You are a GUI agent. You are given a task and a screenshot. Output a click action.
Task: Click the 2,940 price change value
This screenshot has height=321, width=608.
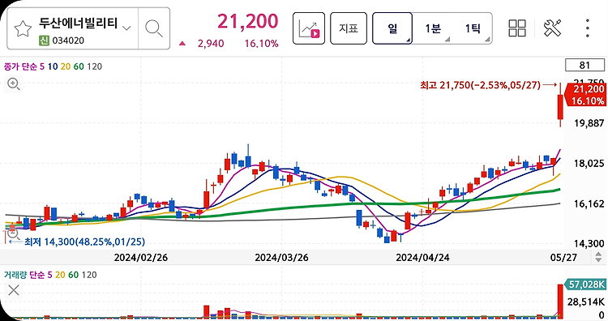[x=211, y=44]
